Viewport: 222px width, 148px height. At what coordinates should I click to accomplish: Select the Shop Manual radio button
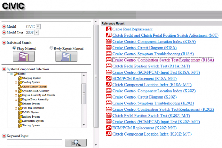(x=14, y=48)
